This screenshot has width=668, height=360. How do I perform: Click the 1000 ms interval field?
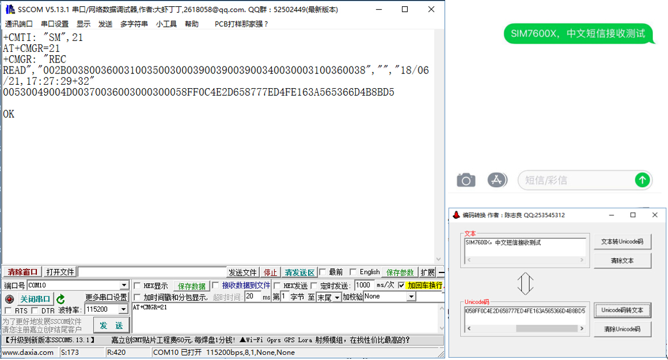pos(363,285)
